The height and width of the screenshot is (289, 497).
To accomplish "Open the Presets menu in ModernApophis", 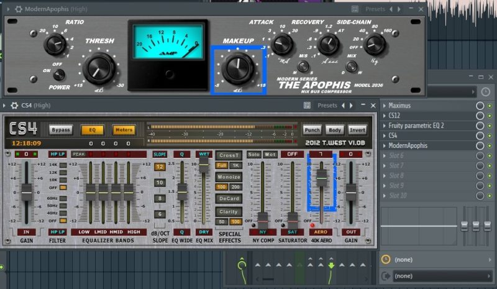I will click(375, 9).
